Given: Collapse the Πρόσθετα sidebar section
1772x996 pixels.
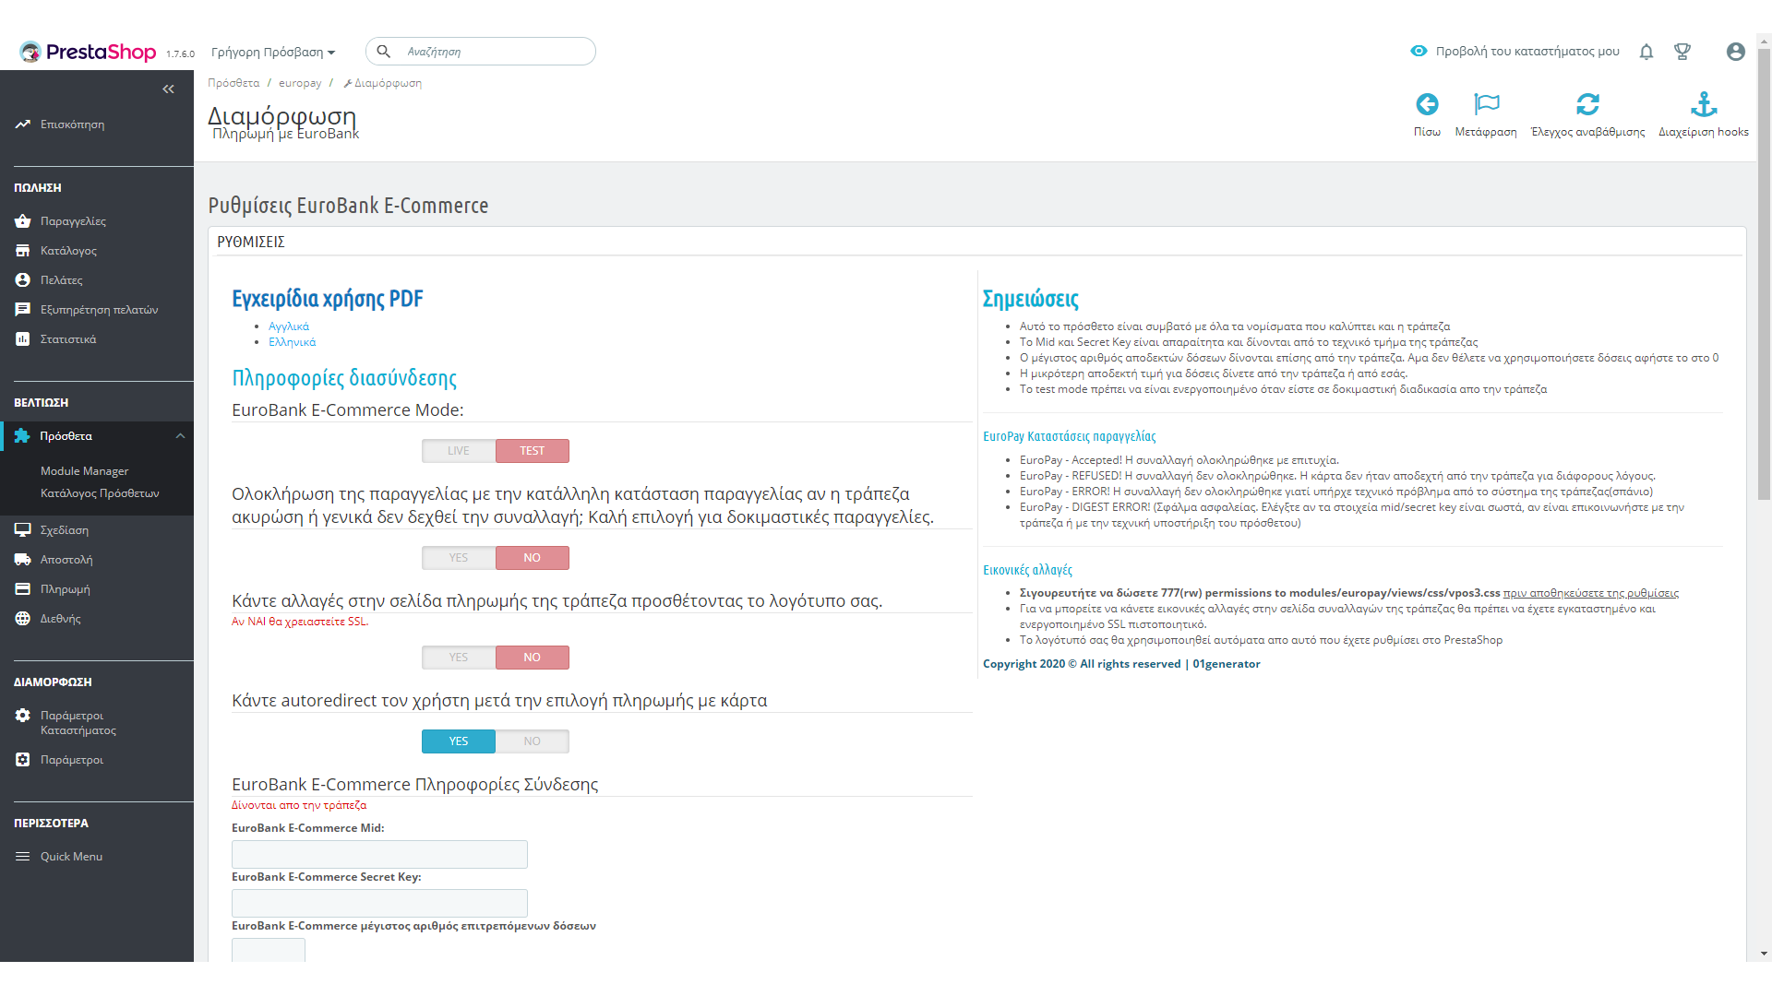Looking at the screenshot, I should [x=180, y=436].
